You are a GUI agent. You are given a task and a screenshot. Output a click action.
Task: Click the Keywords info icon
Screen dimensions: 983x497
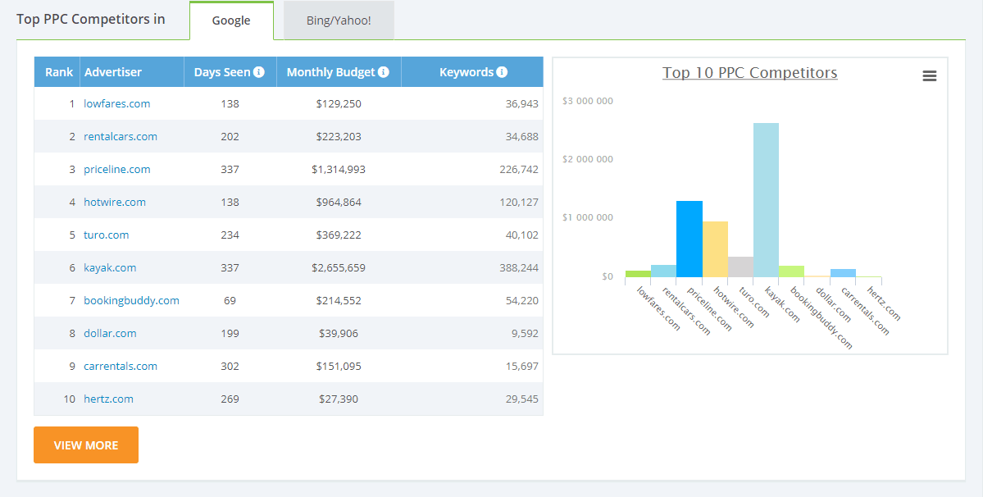(x=502, y=72)
